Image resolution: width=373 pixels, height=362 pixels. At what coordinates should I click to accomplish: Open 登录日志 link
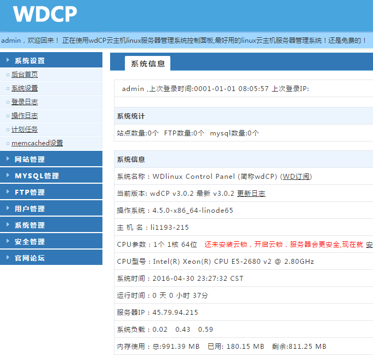[25, 102]
